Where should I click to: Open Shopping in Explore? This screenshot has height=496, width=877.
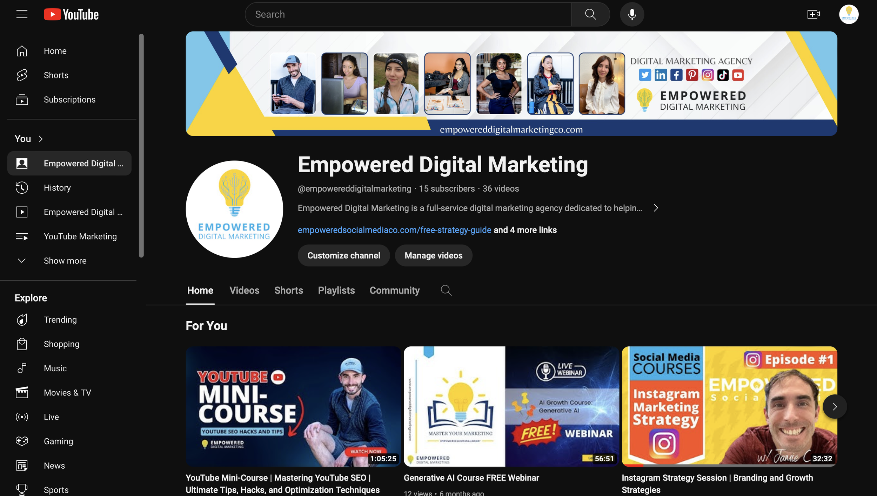pyautogui.click(x=69, y=344)
